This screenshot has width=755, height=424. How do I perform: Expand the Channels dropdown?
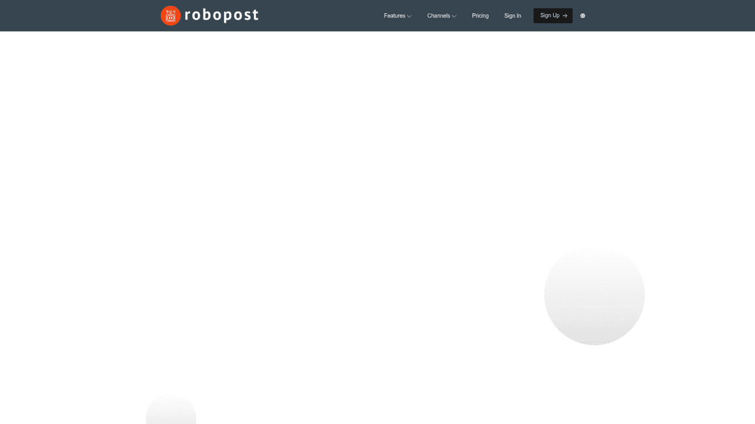point(439,15)
